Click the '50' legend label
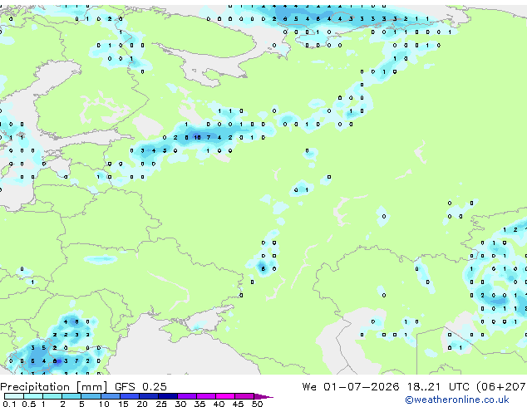The image size is (527, 407). click(258, 404)
